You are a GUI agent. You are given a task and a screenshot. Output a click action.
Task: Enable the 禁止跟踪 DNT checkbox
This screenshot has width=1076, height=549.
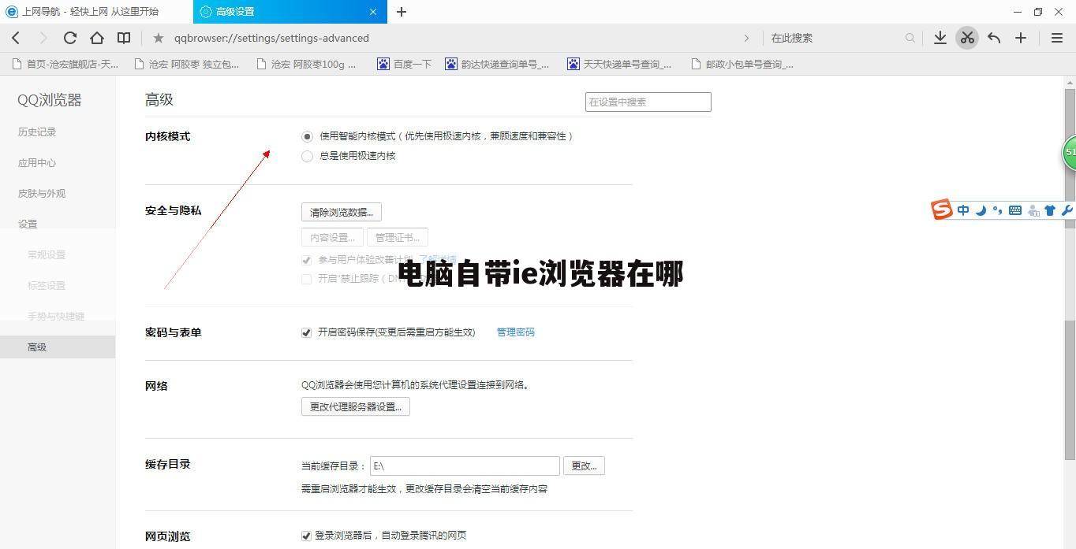pos(307,279)
